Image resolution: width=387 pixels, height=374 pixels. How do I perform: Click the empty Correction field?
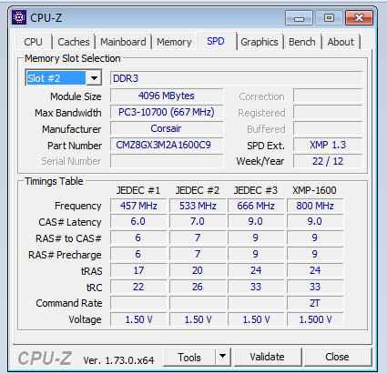tap(328, 96)
